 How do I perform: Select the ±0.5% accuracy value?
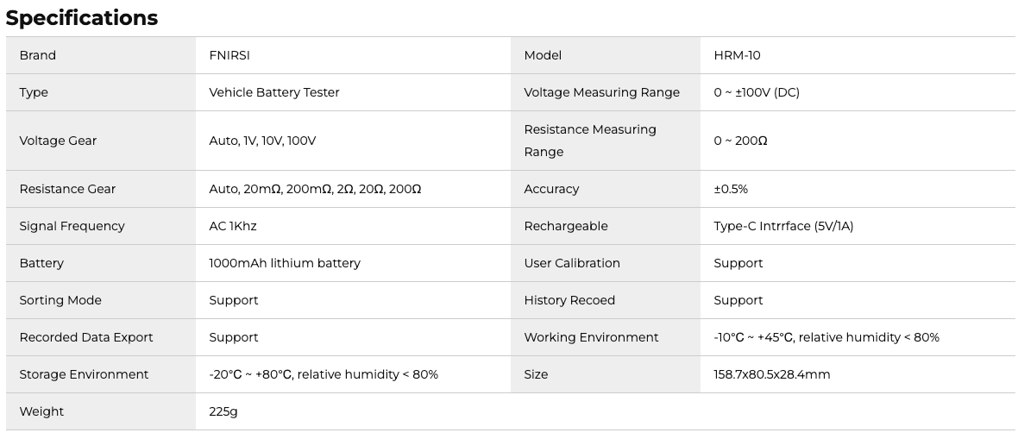coord(731,189)
